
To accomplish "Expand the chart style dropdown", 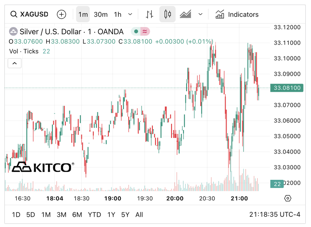I will tap(200, 14).
